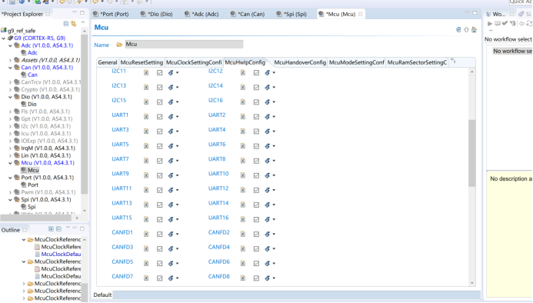Click the configuration gear icon for I2C16
The height and width of the screenshot is (303, 533).
pyautogui.click(x=268, y=102)
